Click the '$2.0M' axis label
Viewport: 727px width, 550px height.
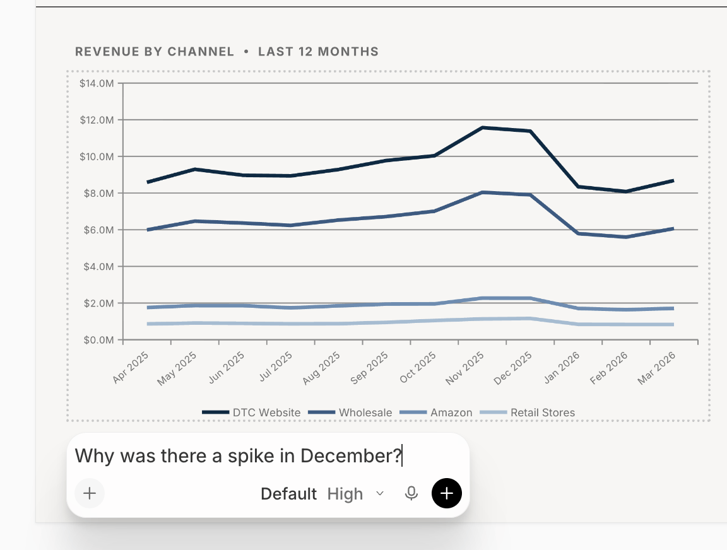tap(98, 303)
